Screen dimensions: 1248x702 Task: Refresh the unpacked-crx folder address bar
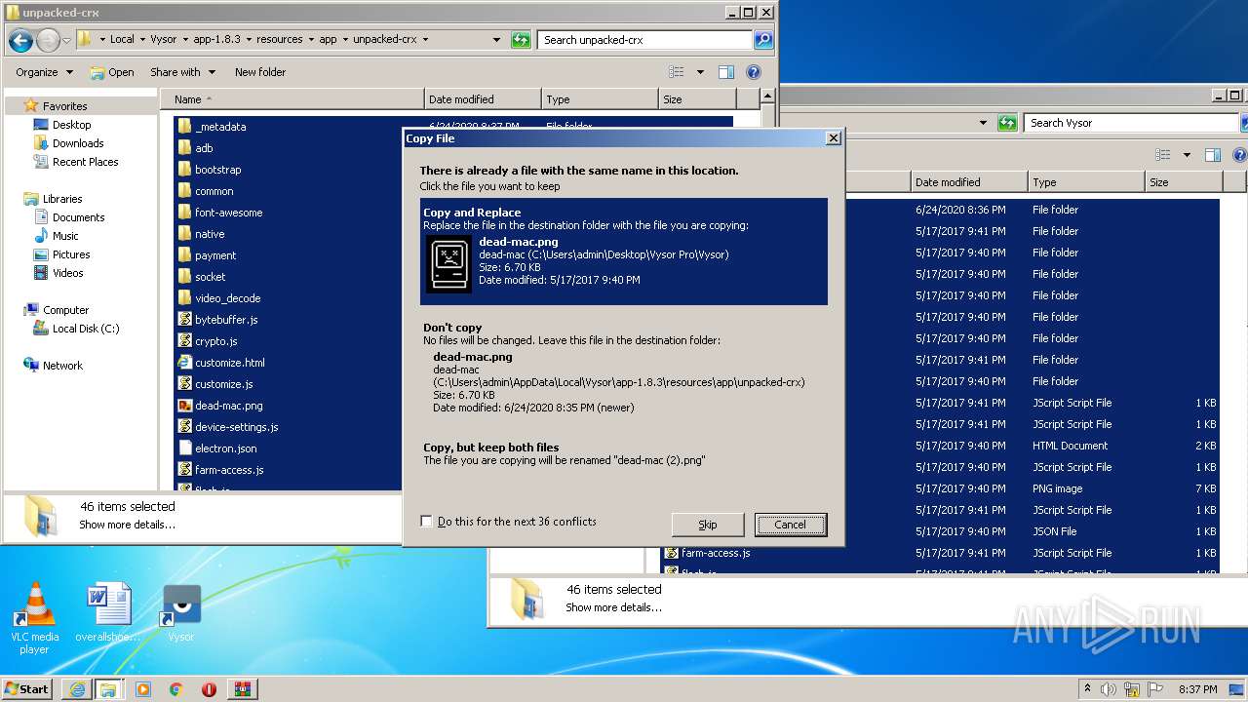click(521, 40)
